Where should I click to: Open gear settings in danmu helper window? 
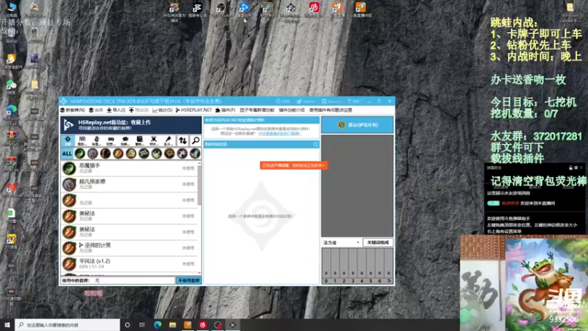coord(576,168)
